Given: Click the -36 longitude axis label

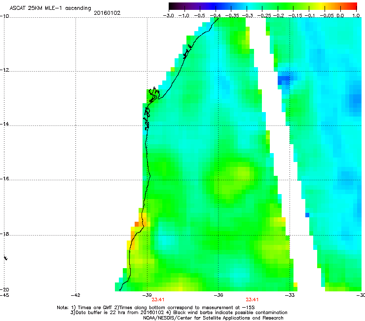Looking at the screenshot, I should click(219, 295).
